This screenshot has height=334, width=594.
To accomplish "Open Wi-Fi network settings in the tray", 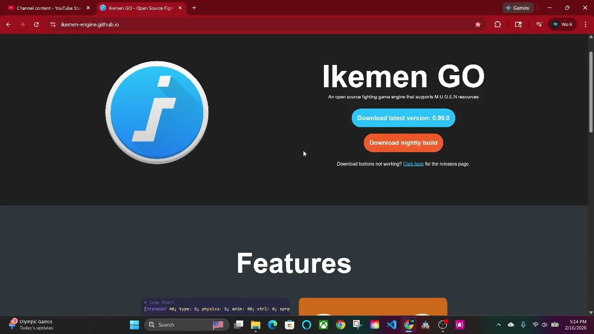I will click(x=536, y=325).
